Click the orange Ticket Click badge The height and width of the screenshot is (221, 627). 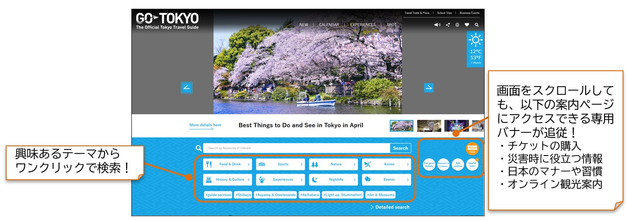pos(472,149)
